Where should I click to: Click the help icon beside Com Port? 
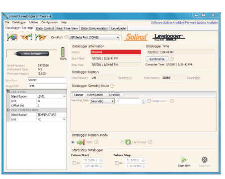pos(66,37)
